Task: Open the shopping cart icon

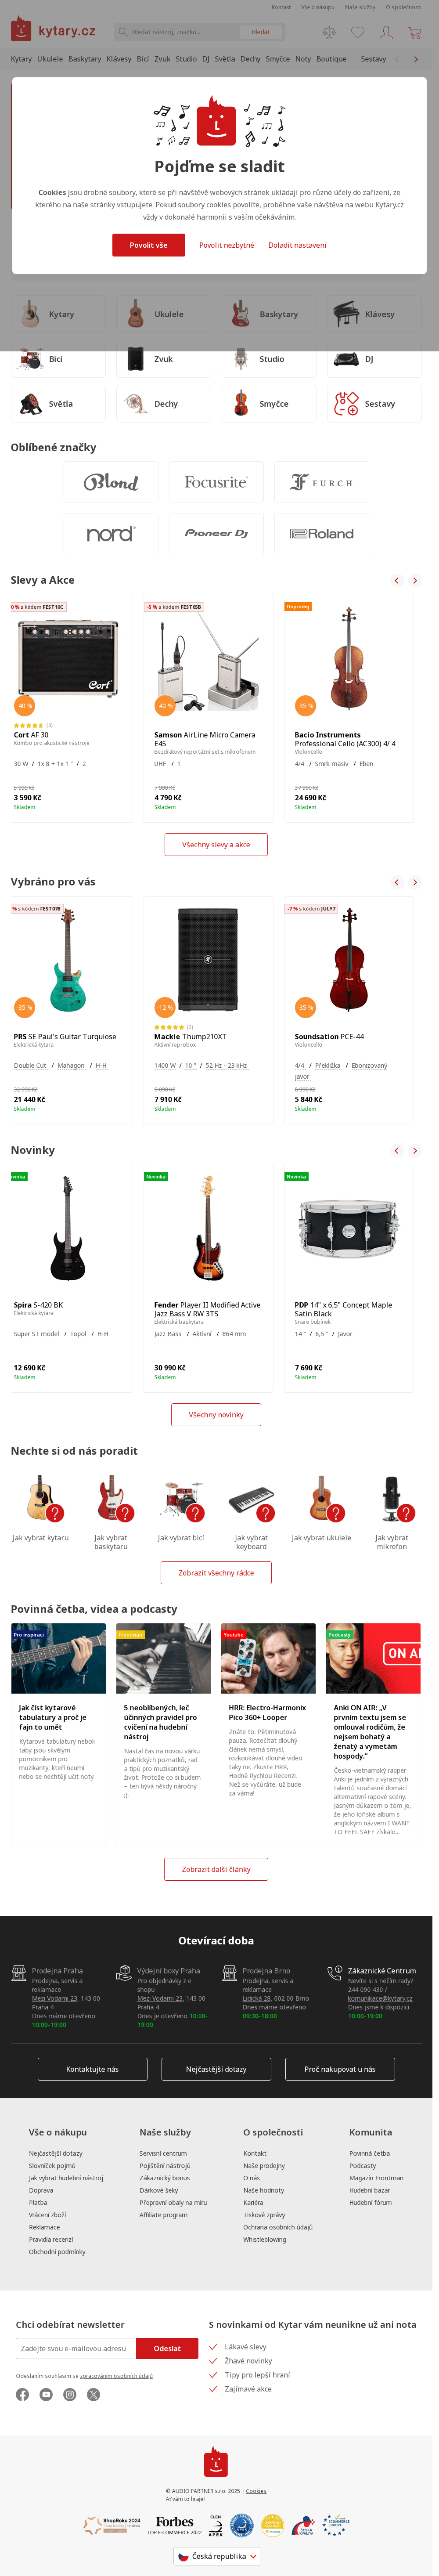Action: pyautogui.click(x=414, y=32)
